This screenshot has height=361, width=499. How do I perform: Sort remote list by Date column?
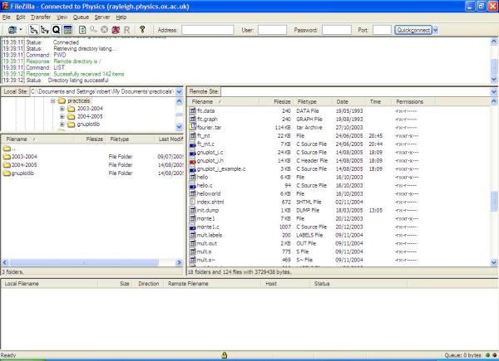(349, 101)
